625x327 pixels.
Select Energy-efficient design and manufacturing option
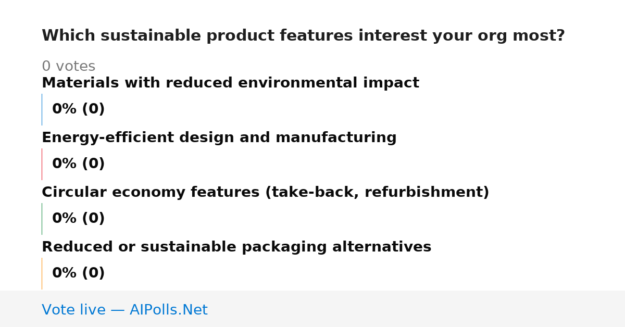pos(219,137)
